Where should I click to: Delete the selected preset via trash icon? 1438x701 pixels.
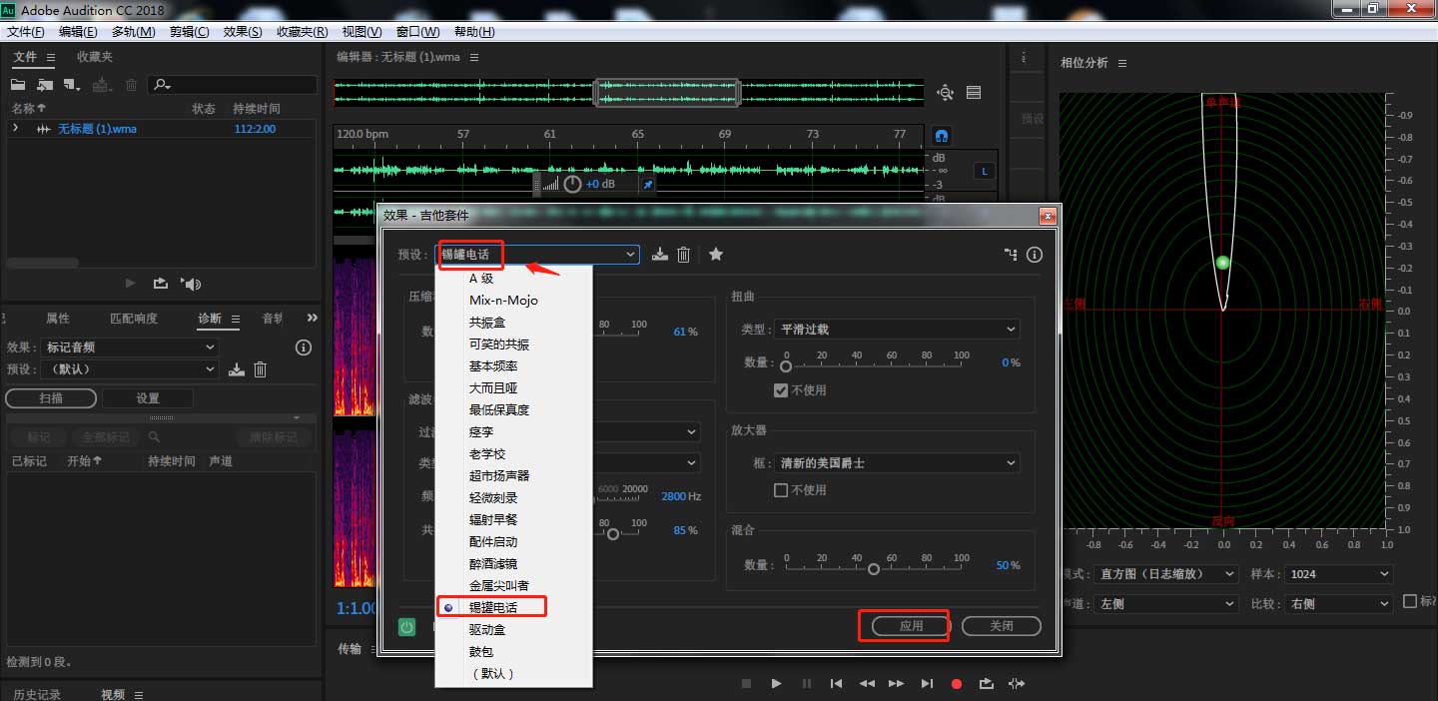(683, 254)
